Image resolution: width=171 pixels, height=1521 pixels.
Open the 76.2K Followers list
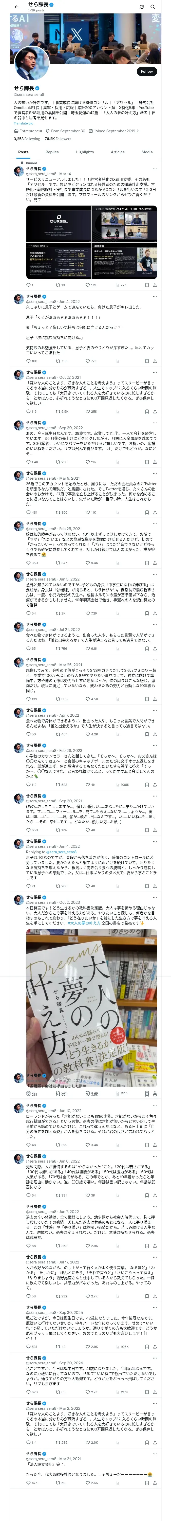(58, 139)
